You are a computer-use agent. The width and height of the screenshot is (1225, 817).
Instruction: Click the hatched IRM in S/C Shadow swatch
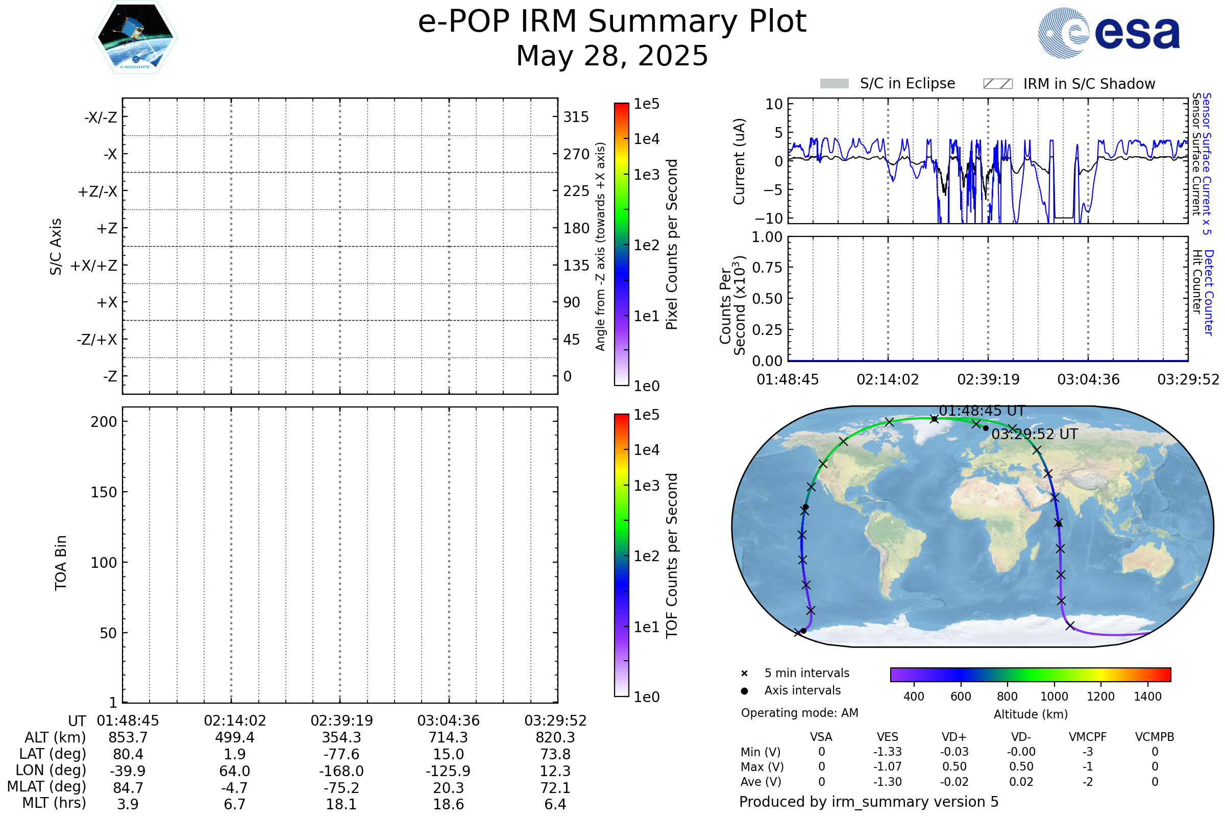coord(997,84)
